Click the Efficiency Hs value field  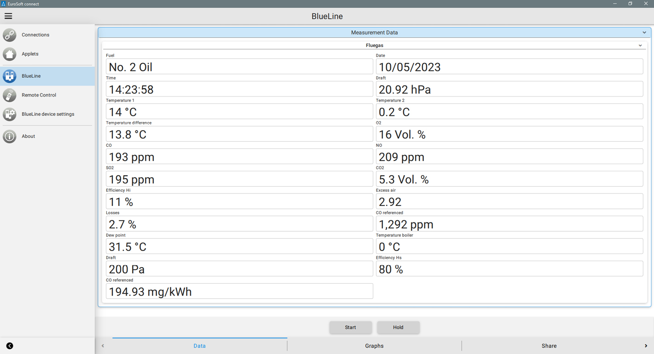pos(509,269)
